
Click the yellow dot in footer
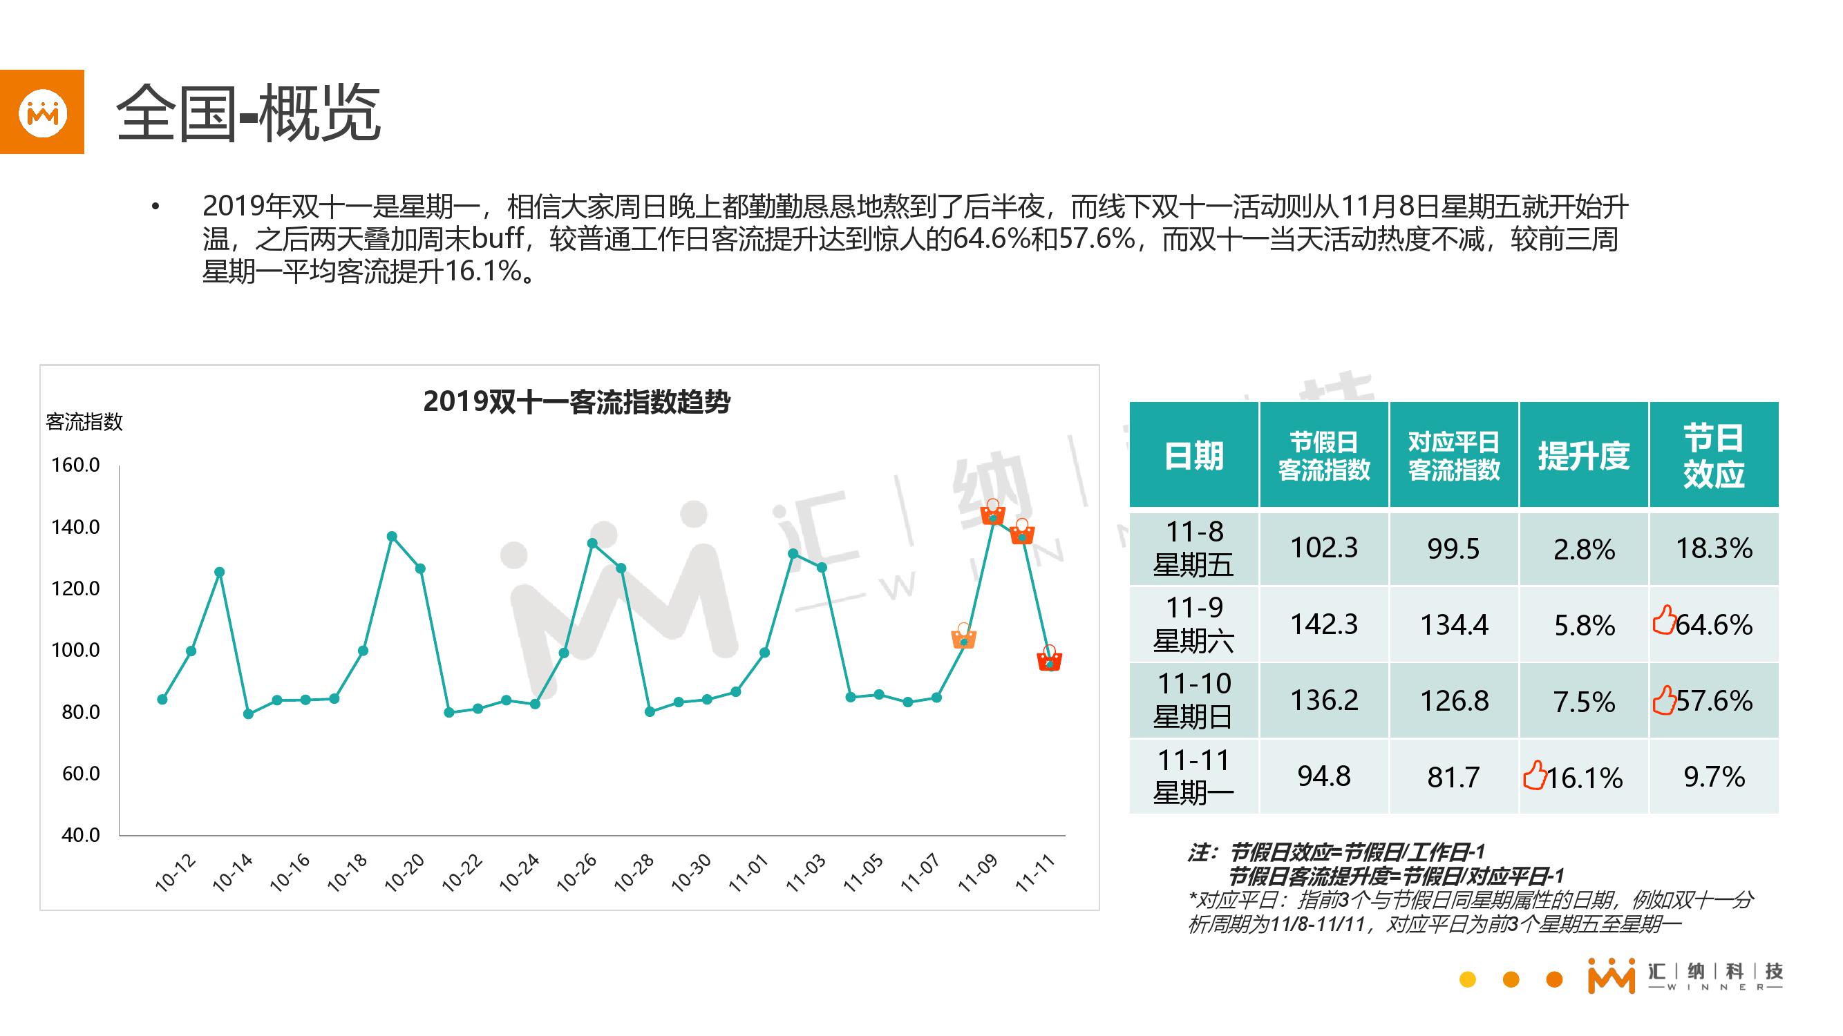coord(1467,979)
